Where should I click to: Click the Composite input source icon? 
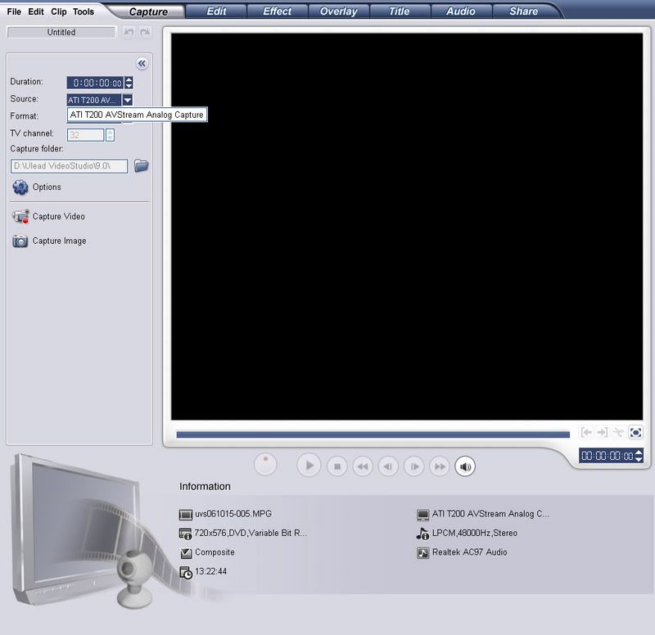pos(186,552)
